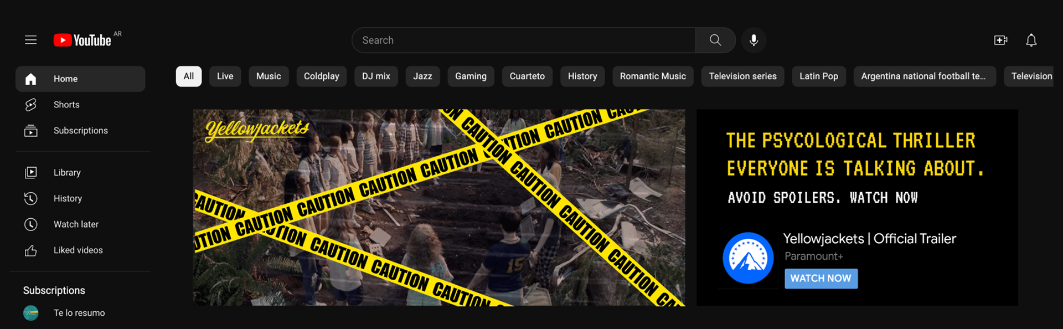Go to the YouTube logo homepage

click(82, 40)
